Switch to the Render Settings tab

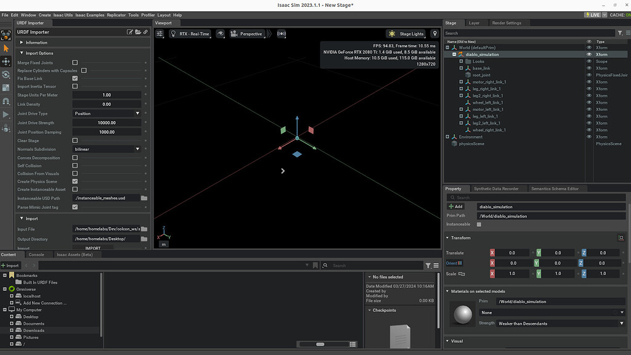pyautogui.click(x=506, y=23)
